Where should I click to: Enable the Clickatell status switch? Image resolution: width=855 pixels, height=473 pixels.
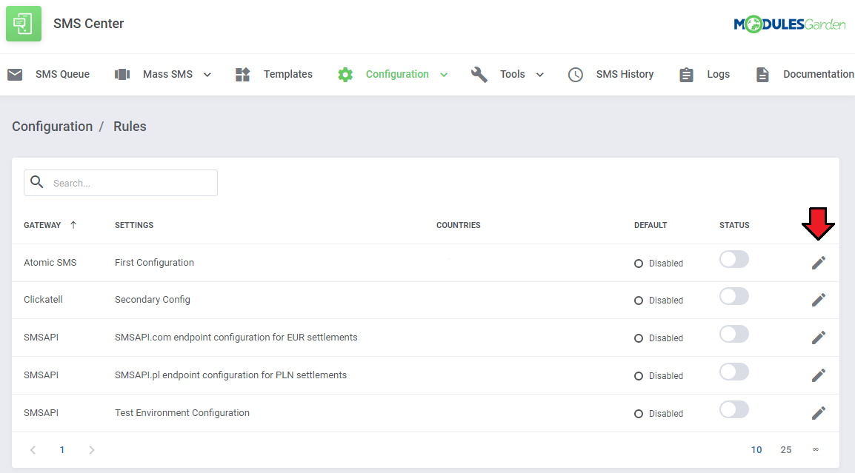[x=734, y=296]
